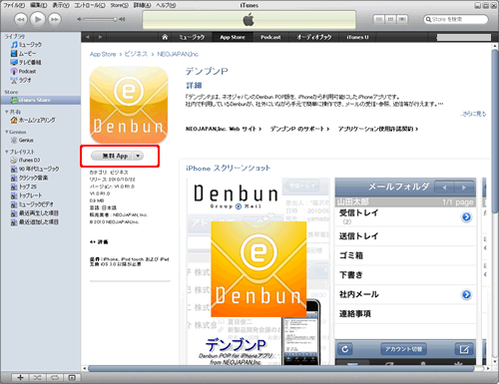This screenshot has width=499, height=384.
Task: Select Podcast in the library sidebar
Action: (x=23, y=71)
